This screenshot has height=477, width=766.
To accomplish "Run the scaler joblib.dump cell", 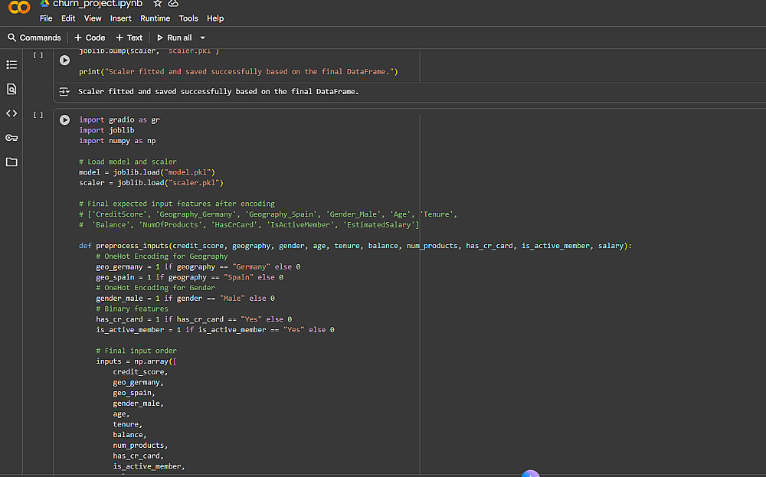I will click(x=64, y=60).
